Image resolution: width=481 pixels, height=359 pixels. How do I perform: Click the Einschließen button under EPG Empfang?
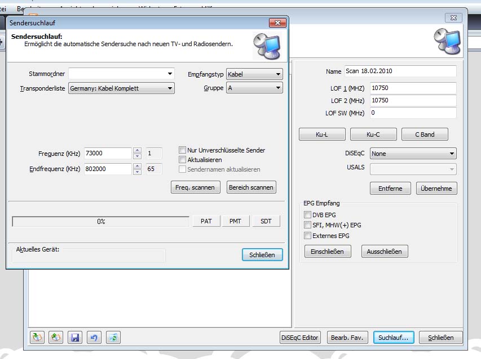point(328,252)
